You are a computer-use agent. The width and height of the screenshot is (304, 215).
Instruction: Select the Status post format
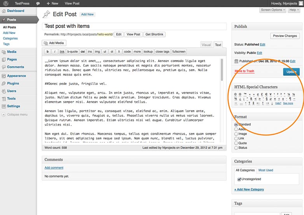[x=236, y=148]
